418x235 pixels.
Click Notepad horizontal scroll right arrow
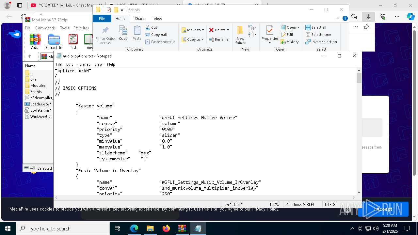354,197
